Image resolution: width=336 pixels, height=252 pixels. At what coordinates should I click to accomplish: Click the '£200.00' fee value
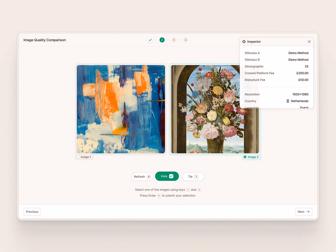click(302, 73)
